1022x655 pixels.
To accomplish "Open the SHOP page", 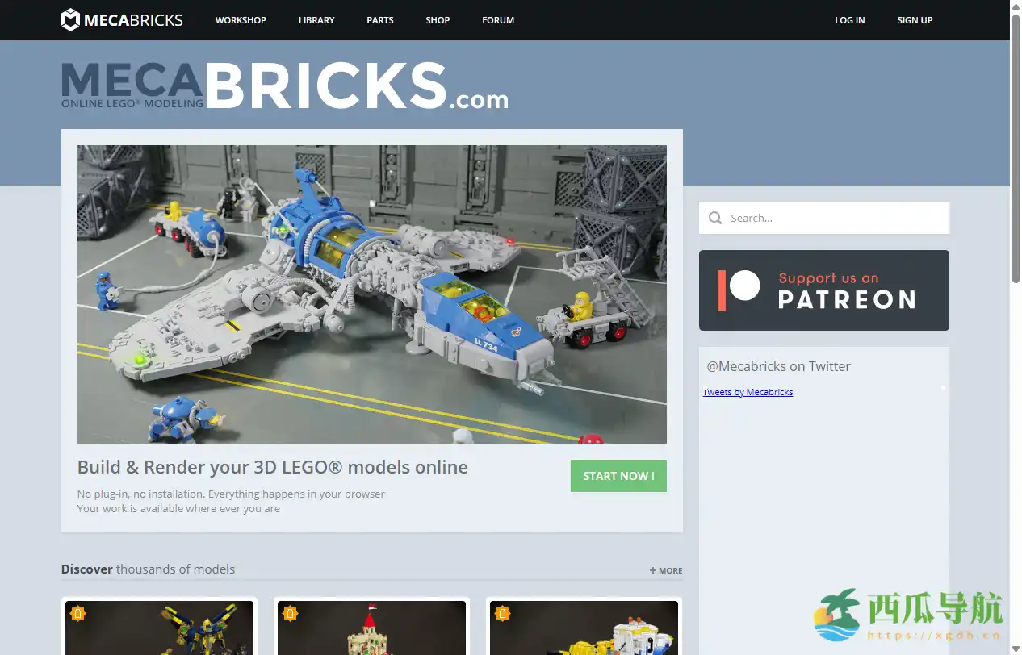I will 438,20.
